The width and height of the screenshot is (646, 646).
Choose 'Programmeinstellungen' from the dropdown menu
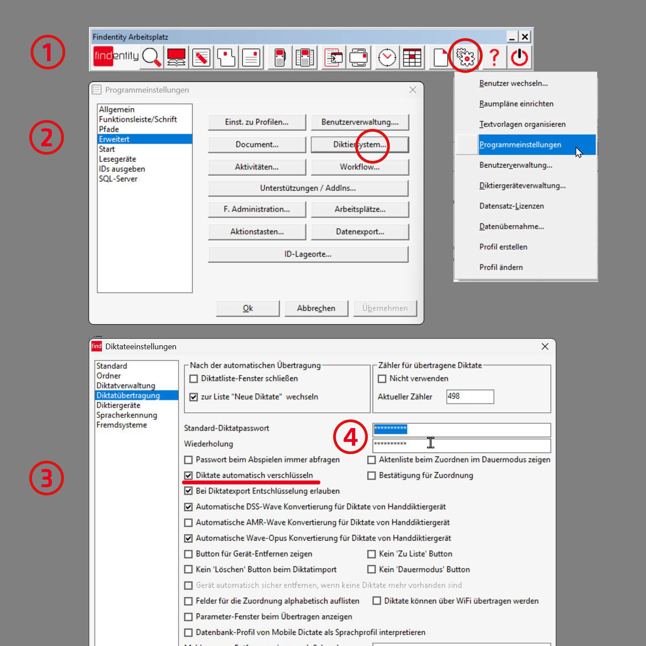[520, 145]
